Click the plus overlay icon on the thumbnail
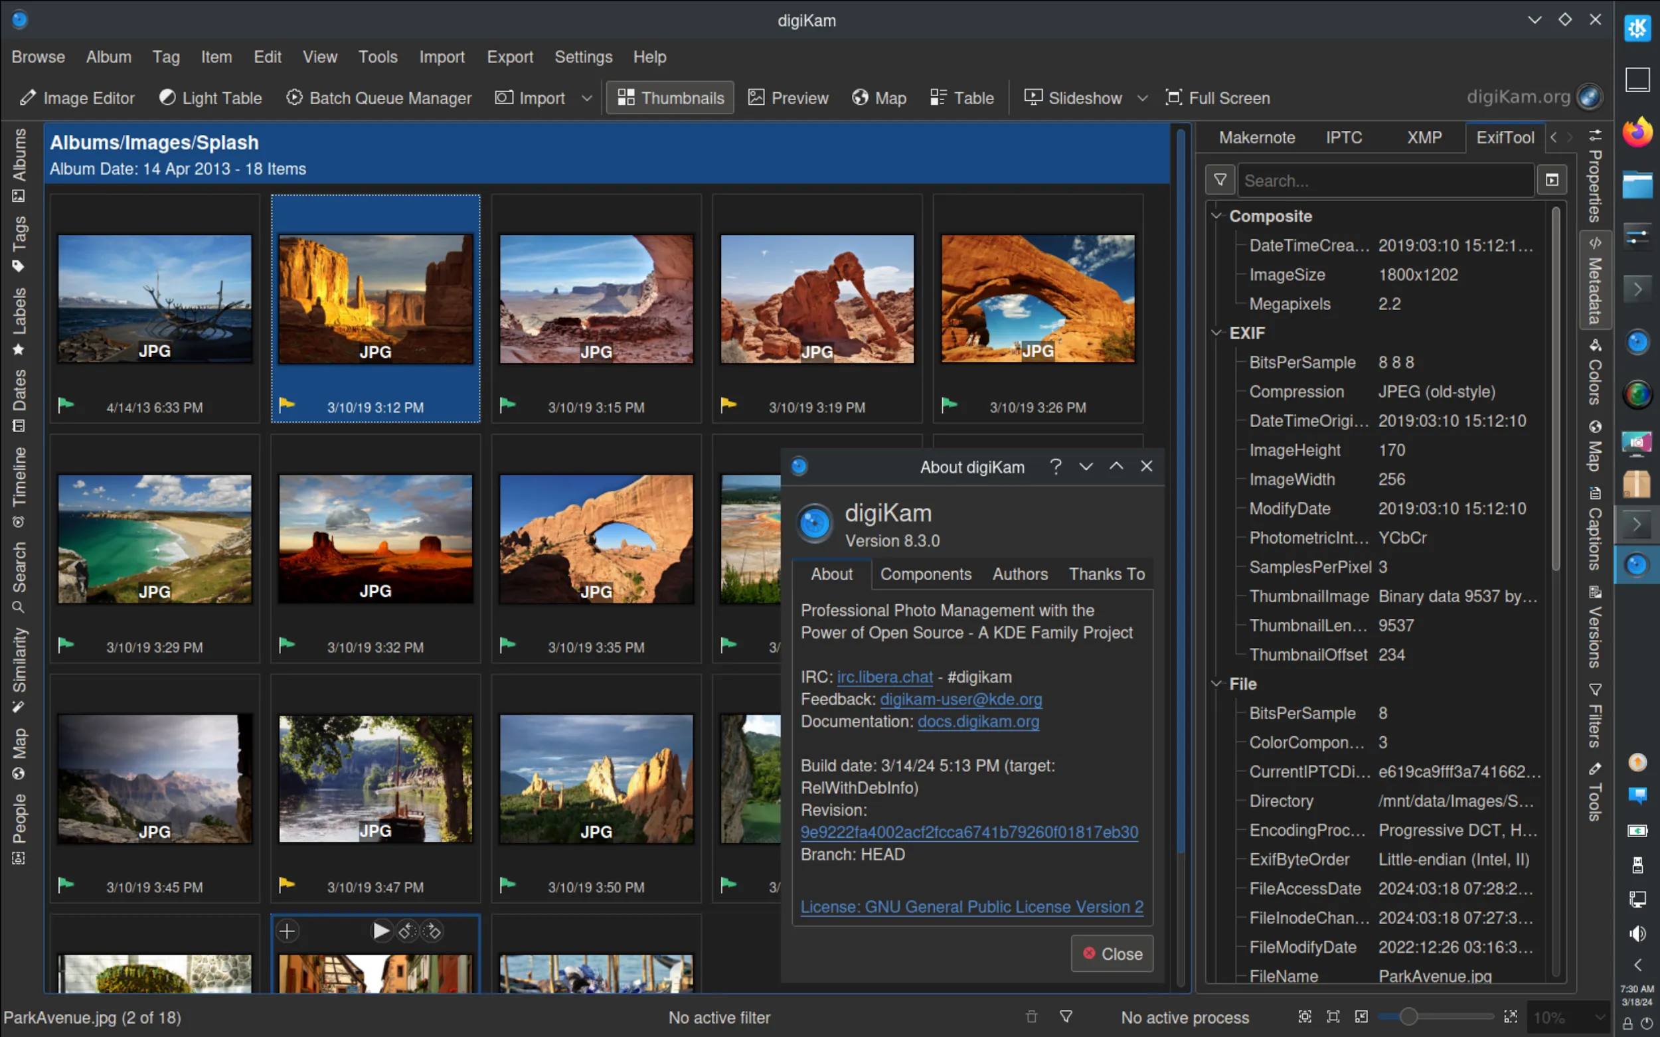 tap(288, 931)
